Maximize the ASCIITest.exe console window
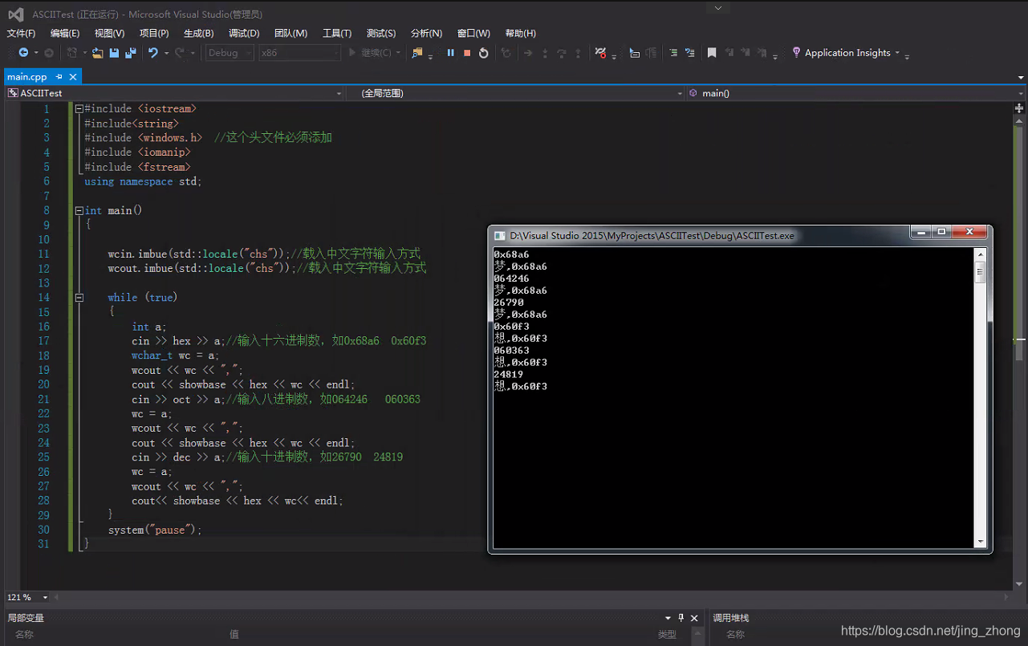 (x=942, y=232)
